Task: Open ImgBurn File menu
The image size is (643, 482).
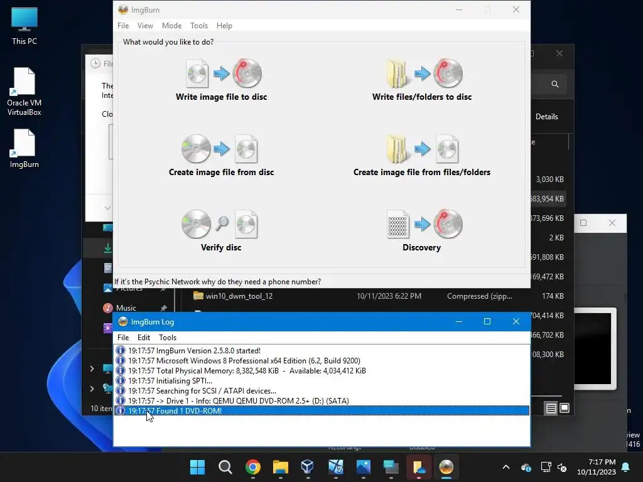Action: tap(123, 25)
